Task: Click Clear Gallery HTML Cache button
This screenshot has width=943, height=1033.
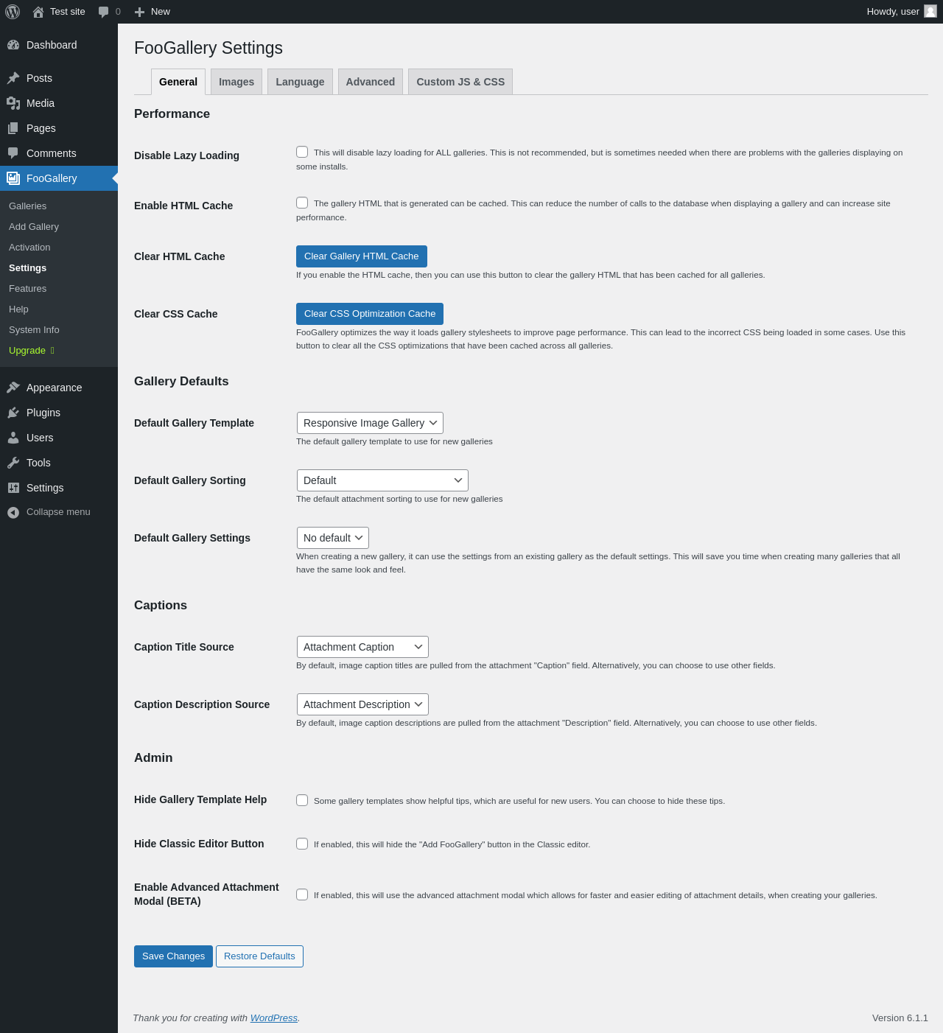Action: point(362,256)
